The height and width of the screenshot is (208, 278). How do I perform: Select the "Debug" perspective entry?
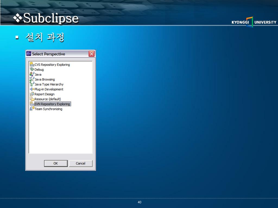(x=39, y=70)
